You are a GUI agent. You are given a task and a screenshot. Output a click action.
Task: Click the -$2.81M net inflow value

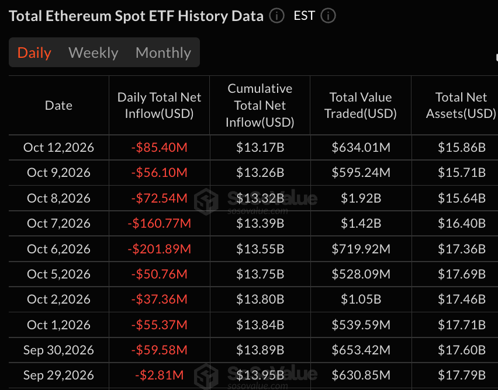coord(159,375)
